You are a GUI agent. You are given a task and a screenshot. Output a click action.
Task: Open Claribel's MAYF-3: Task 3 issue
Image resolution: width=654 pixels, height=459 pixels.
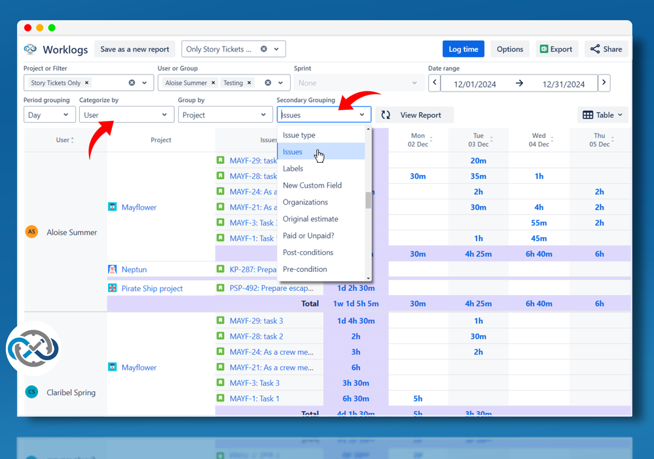[255, 382]
